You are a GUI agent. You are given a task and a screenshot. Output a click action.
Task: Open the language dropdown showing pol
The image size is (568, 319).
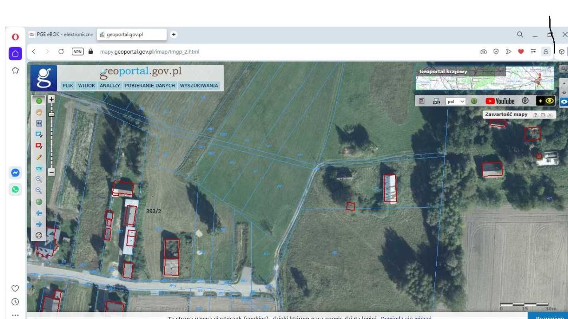click(x=455, y=102)
